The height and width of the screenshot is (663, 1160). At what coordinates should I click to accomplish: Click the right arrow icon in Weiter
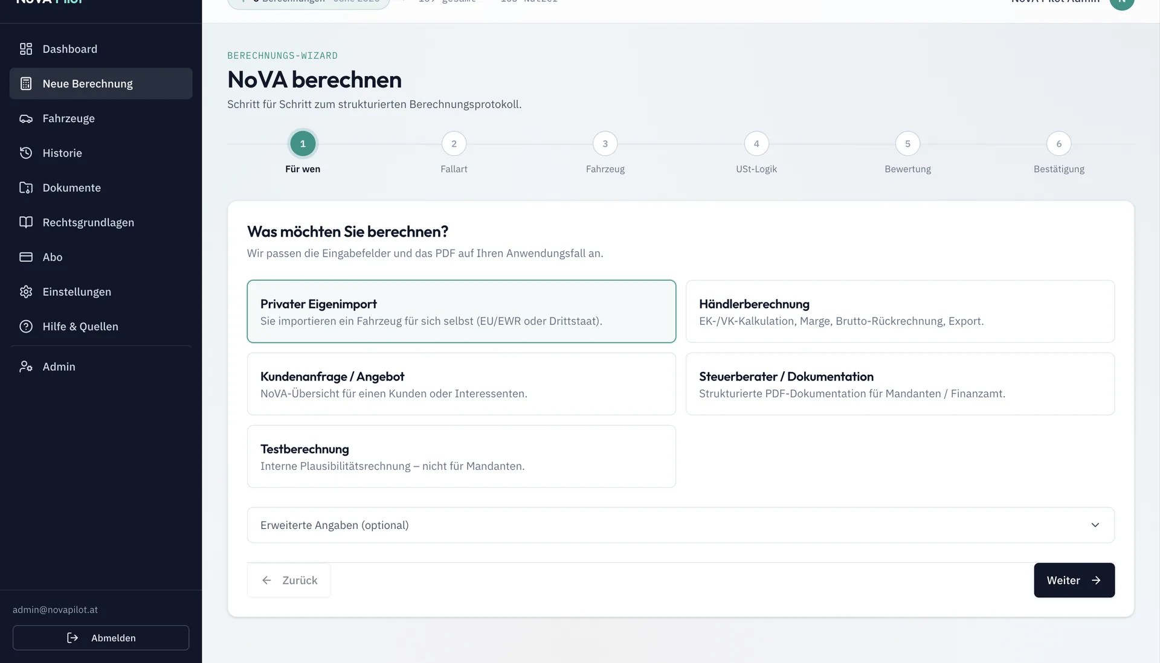pos(1096,580)
